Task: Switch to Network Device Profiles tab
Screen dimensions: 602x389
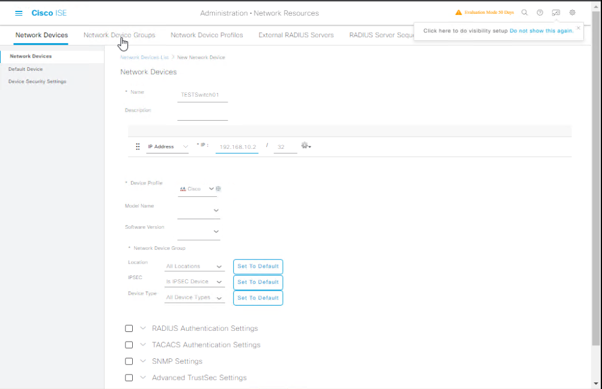Action: coord(207,35)
